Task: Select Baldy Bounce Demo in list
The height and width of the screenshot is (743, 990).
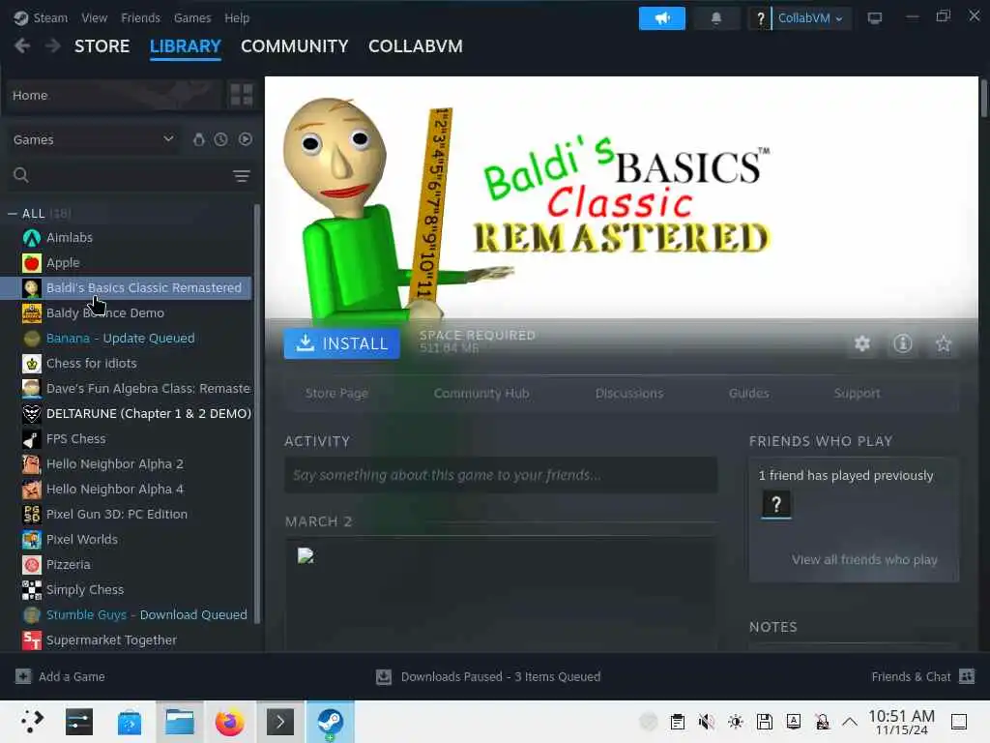Action: 127,312
